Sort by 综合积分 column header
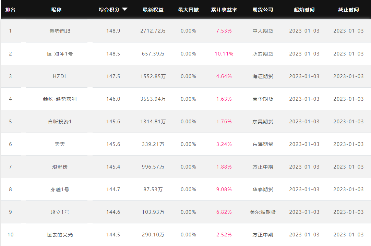 109,10
